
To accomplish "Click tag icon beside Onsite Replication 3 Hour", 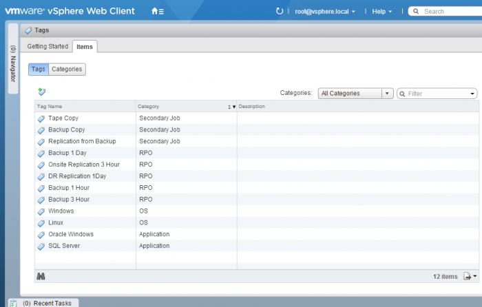I will tap(41, 165).
